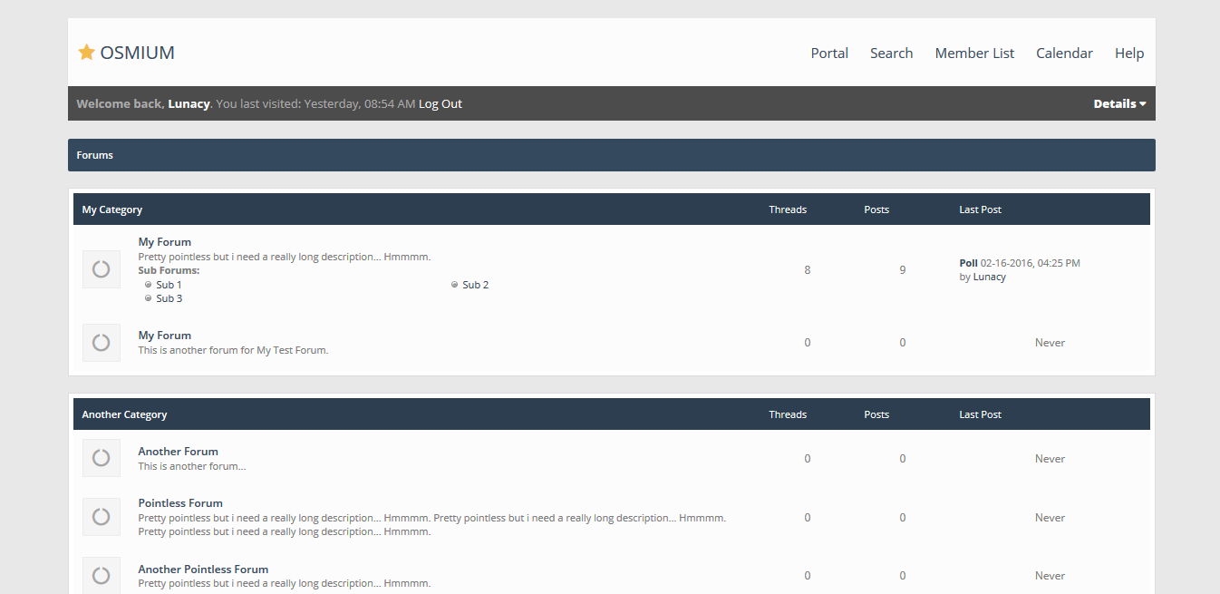
Task: Open the Sub 3 subforum
Action: [169, 298]
